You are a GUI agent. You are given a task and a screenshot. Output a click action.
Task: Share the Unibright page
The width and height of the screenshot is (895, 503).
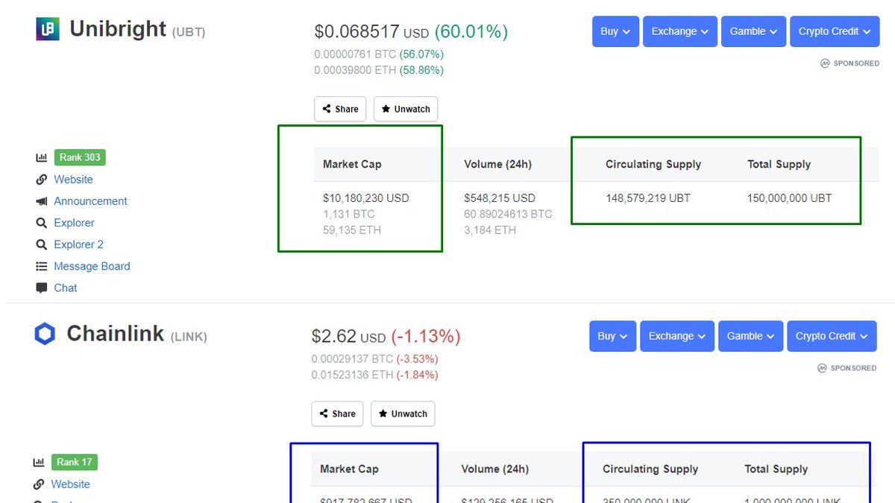point(340,109)
